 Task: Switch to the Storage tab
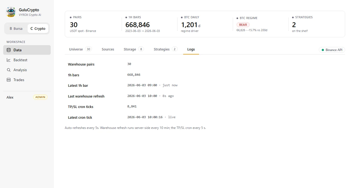pos(134,49)
